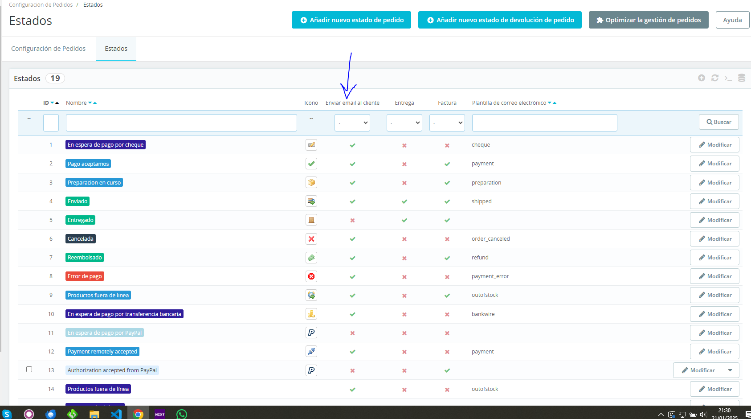Click Añadir nuevo estado de pedido button
751x419 pixels.
pyautogui.click(x=351, y=20)
